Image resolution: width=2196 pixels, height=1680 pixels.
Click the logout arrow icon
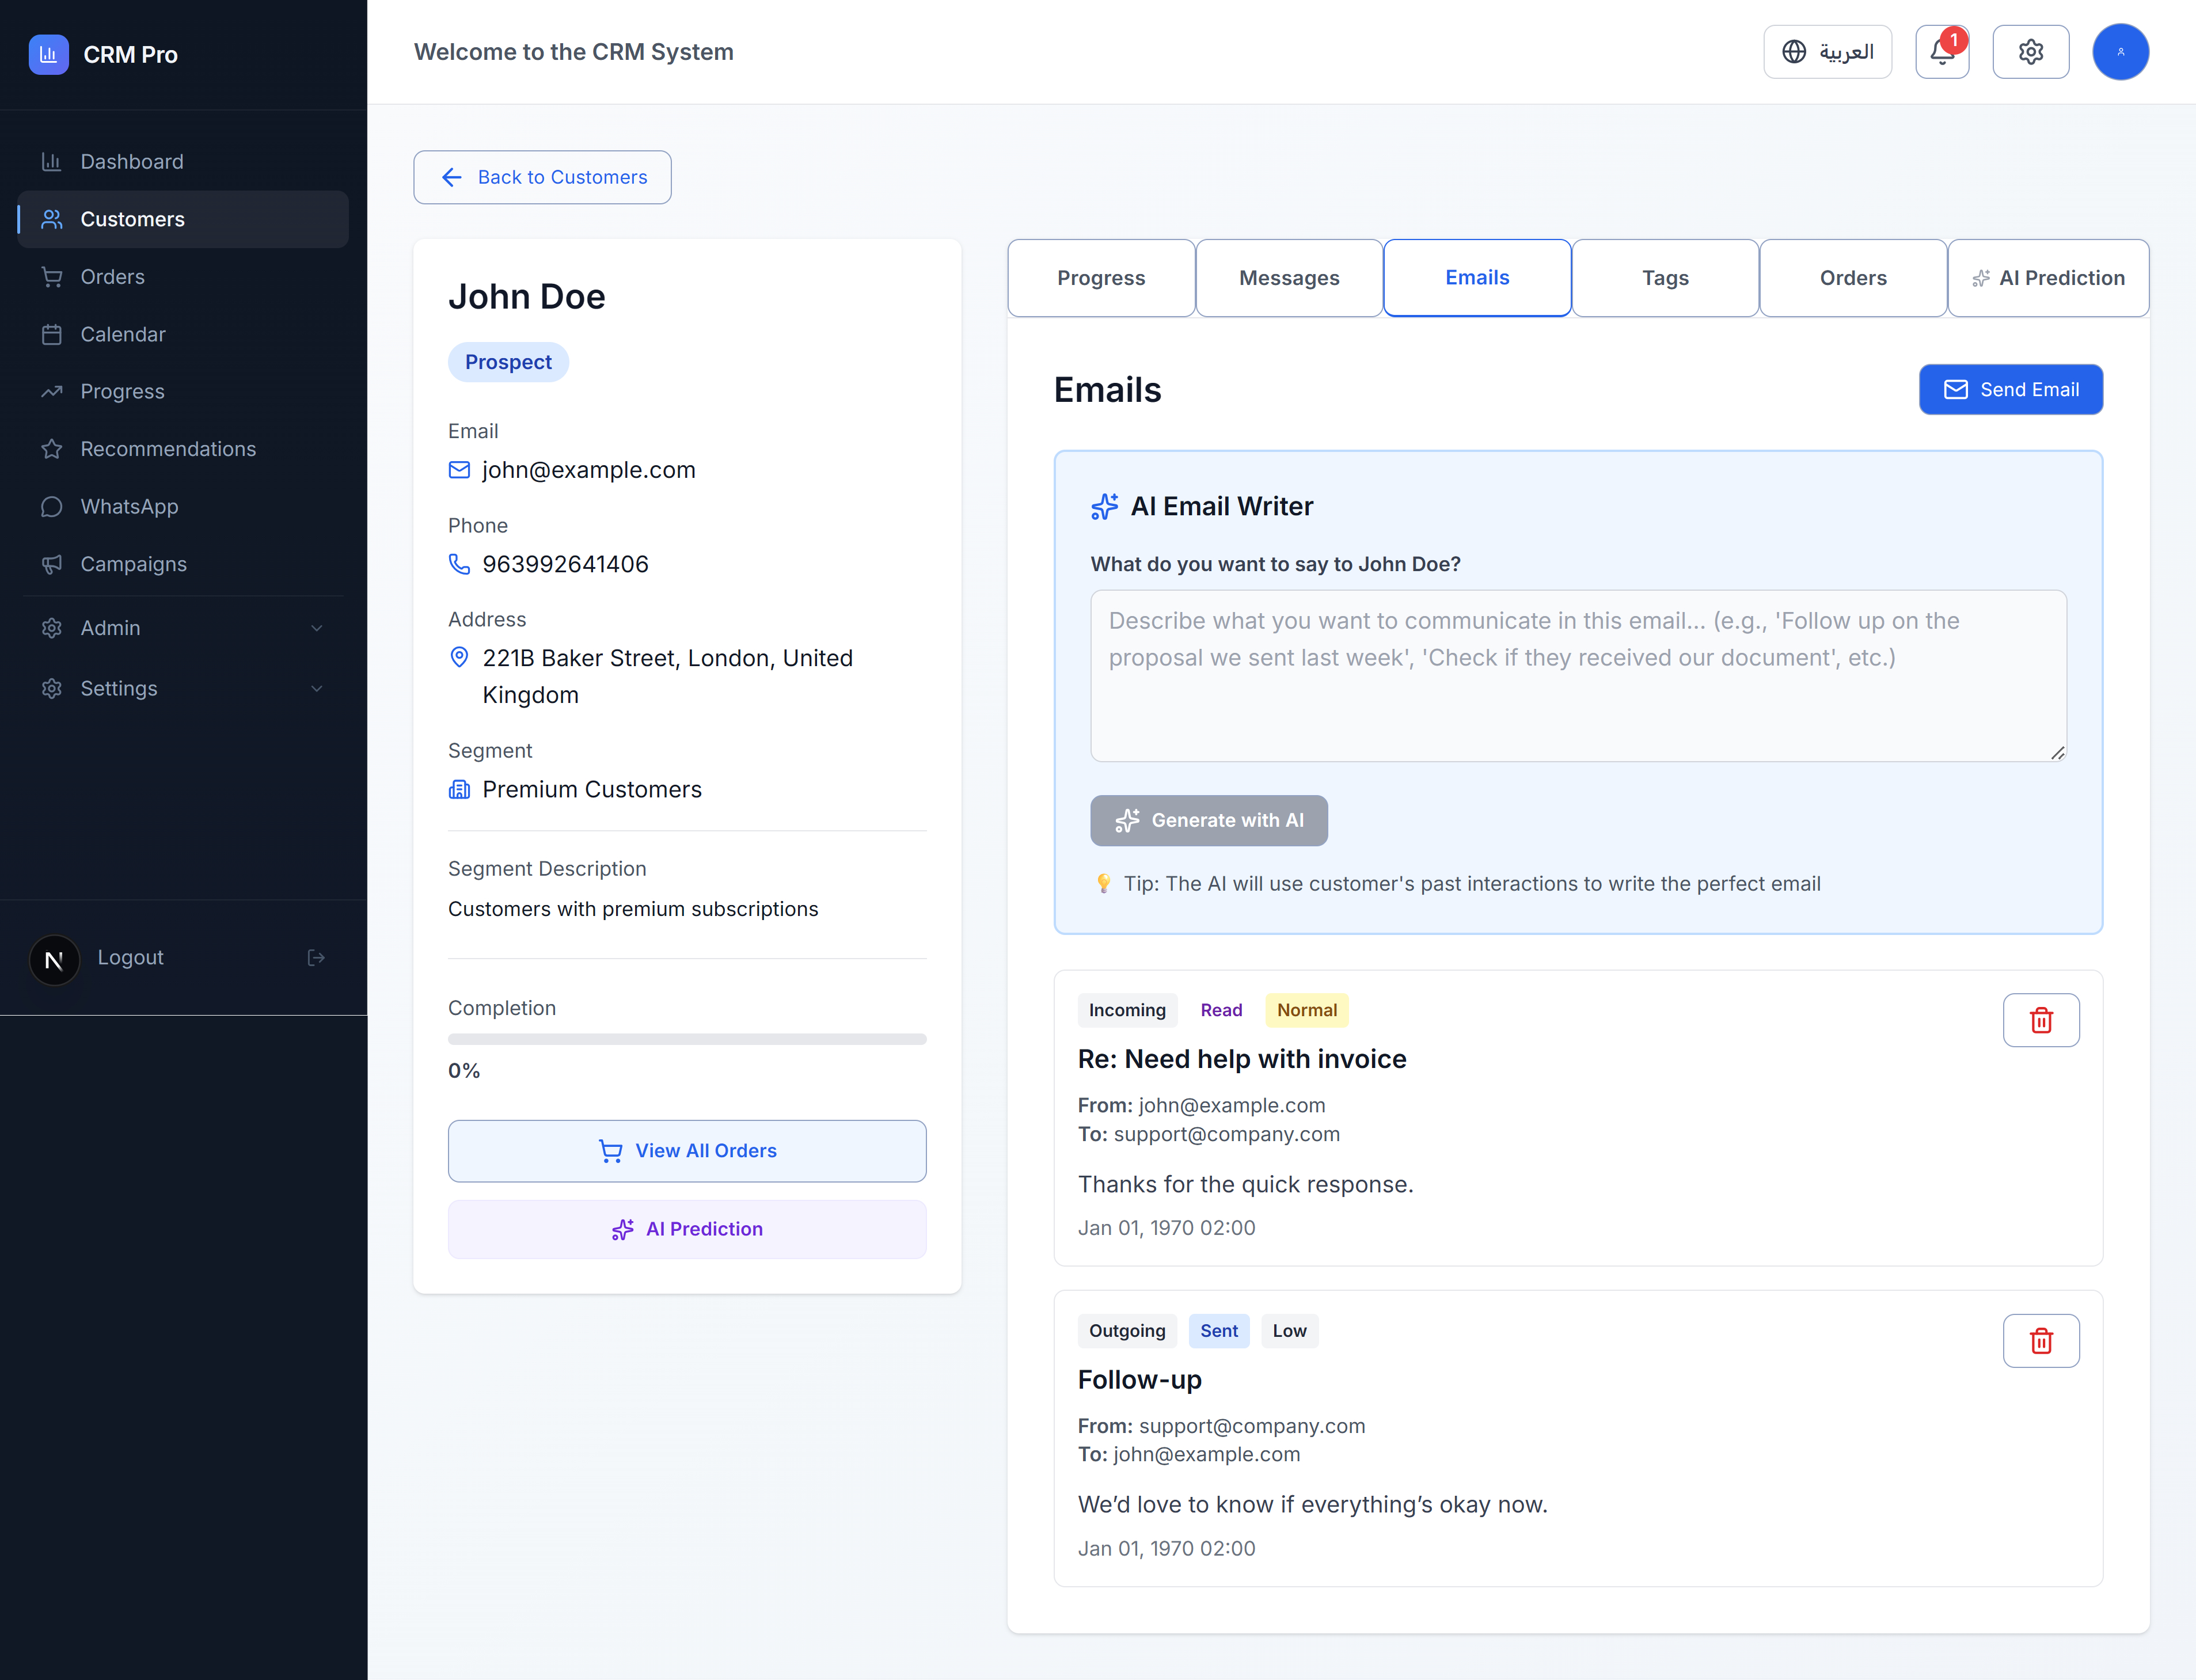316,958
